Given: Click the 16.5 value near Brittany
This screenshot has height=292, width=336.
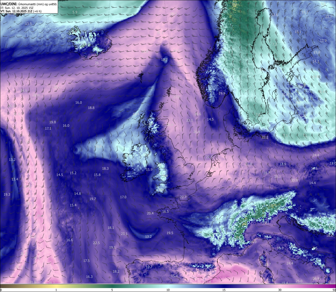Looking at the screenshot, I should (165, 211).
